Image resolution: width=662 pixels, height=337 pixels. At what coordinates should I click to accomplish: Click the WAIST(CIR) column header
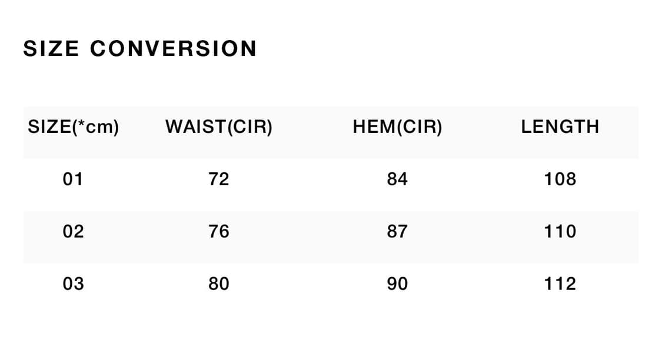tap(219, 126)
